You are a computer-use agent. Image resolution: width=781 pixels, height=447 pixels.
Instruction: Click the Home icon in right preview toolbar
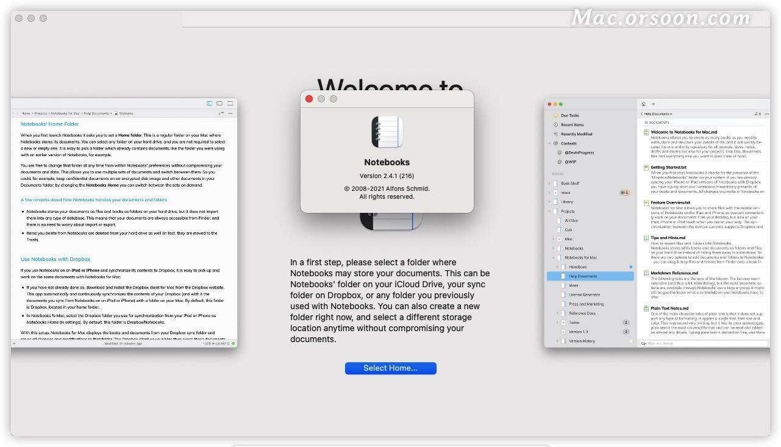tap(643, 104)
